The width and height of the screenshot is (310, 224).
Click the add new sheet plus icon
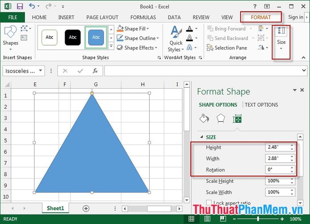pyautogui.click(x=86, y=208)
